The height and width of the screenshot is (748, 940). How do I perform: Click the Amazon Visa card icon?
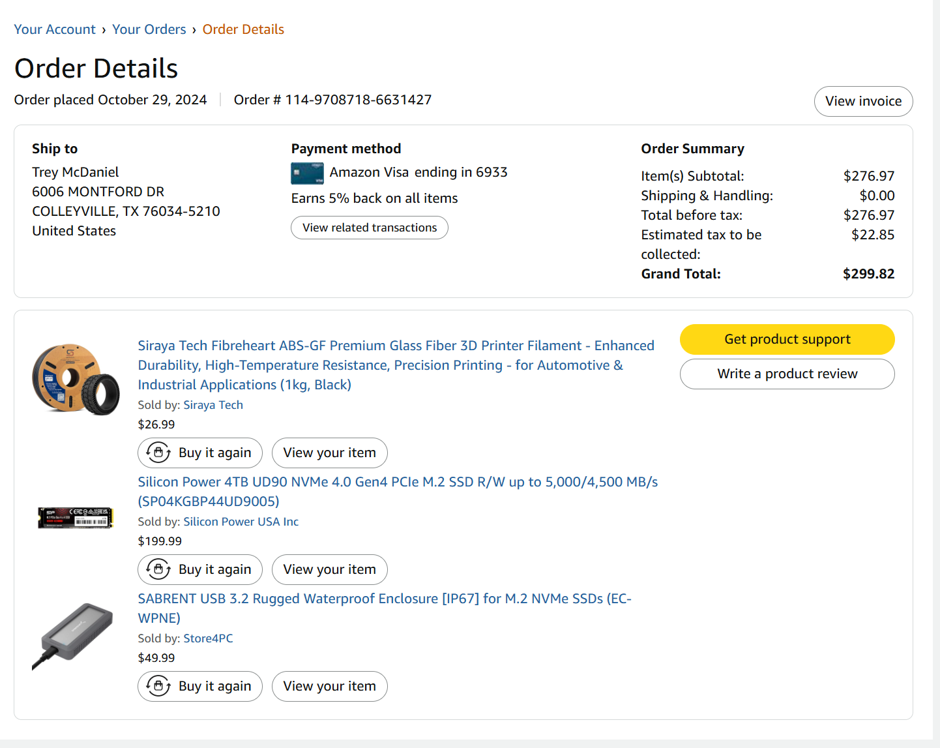point(307,173)
